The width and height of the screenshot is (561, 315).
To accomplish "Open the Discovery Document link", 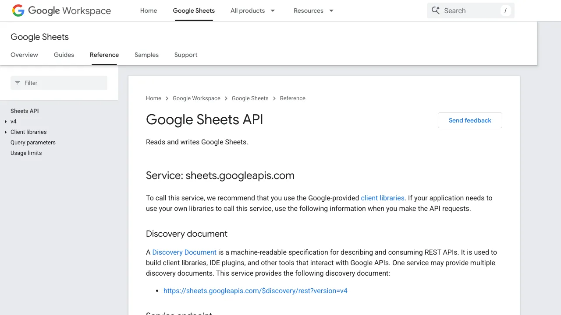I will point(184,252).
